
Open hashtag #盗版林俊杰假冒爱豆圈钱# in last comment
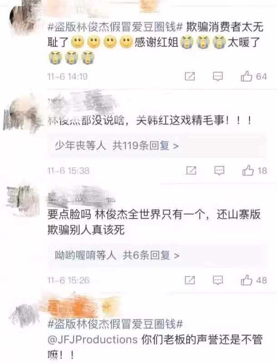coord(115,324)
